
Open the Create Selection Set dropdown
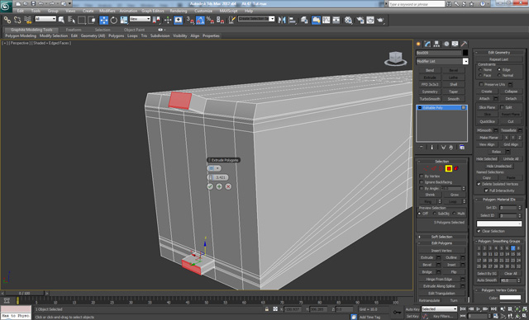256,19
